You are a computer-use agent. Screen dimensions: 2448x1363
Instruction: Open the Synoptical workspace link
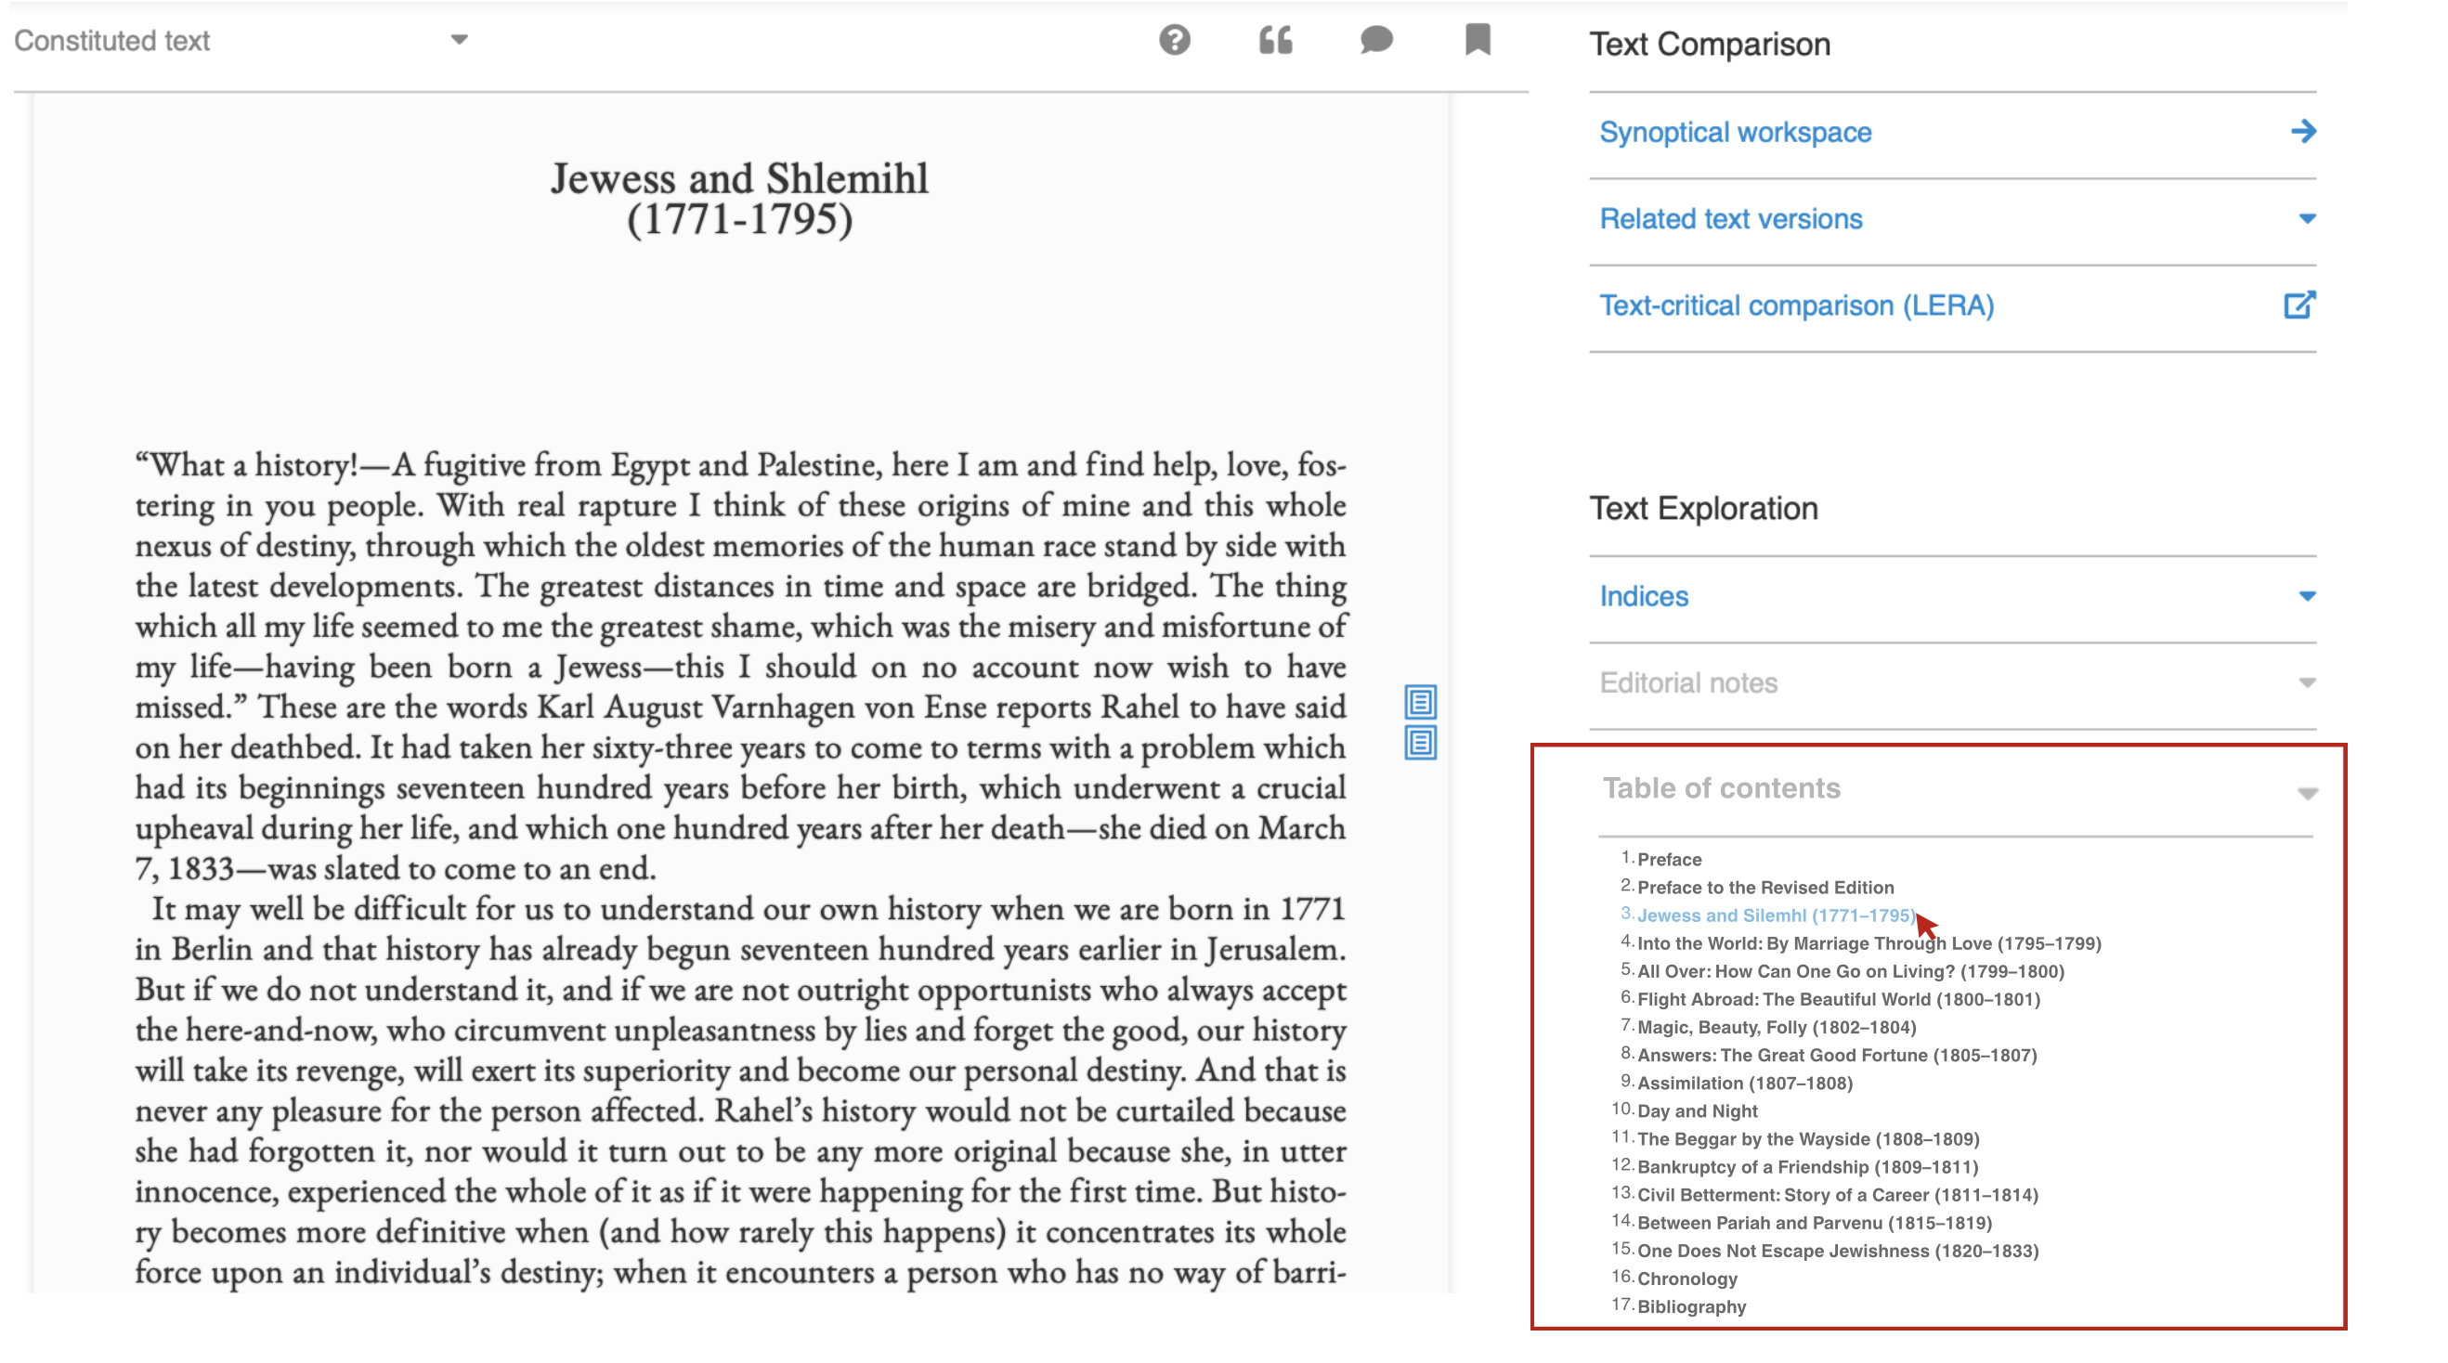tap(1736, 132)
